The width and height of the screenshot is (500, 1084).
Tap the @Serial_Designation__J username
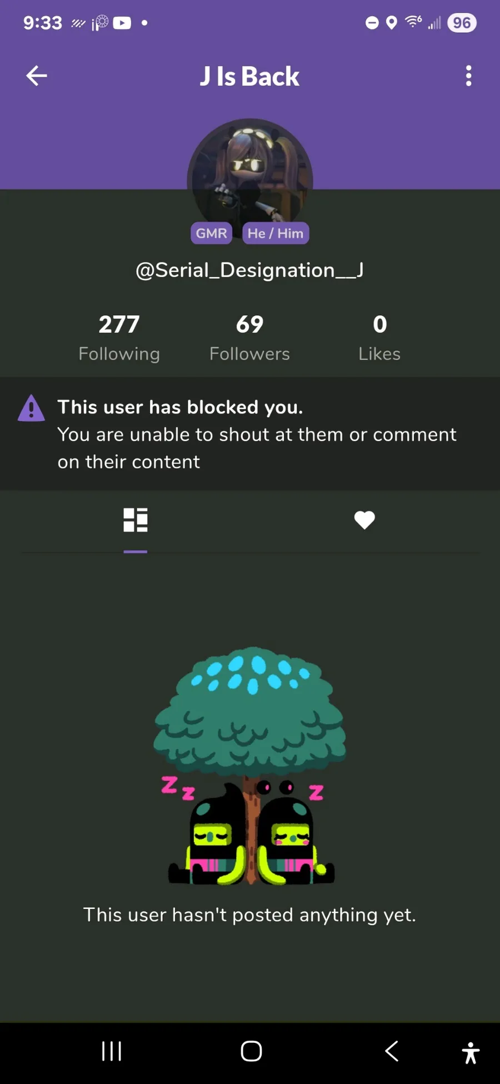click(249, 270)
